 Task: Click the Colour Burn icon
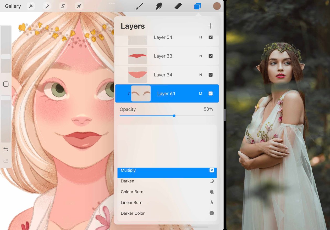click(x=212, y=192)
